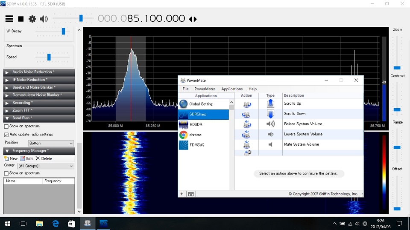410x230 pixels.
Task: Click the blue up-arrow scroll type icon
Action: [270, 103]
